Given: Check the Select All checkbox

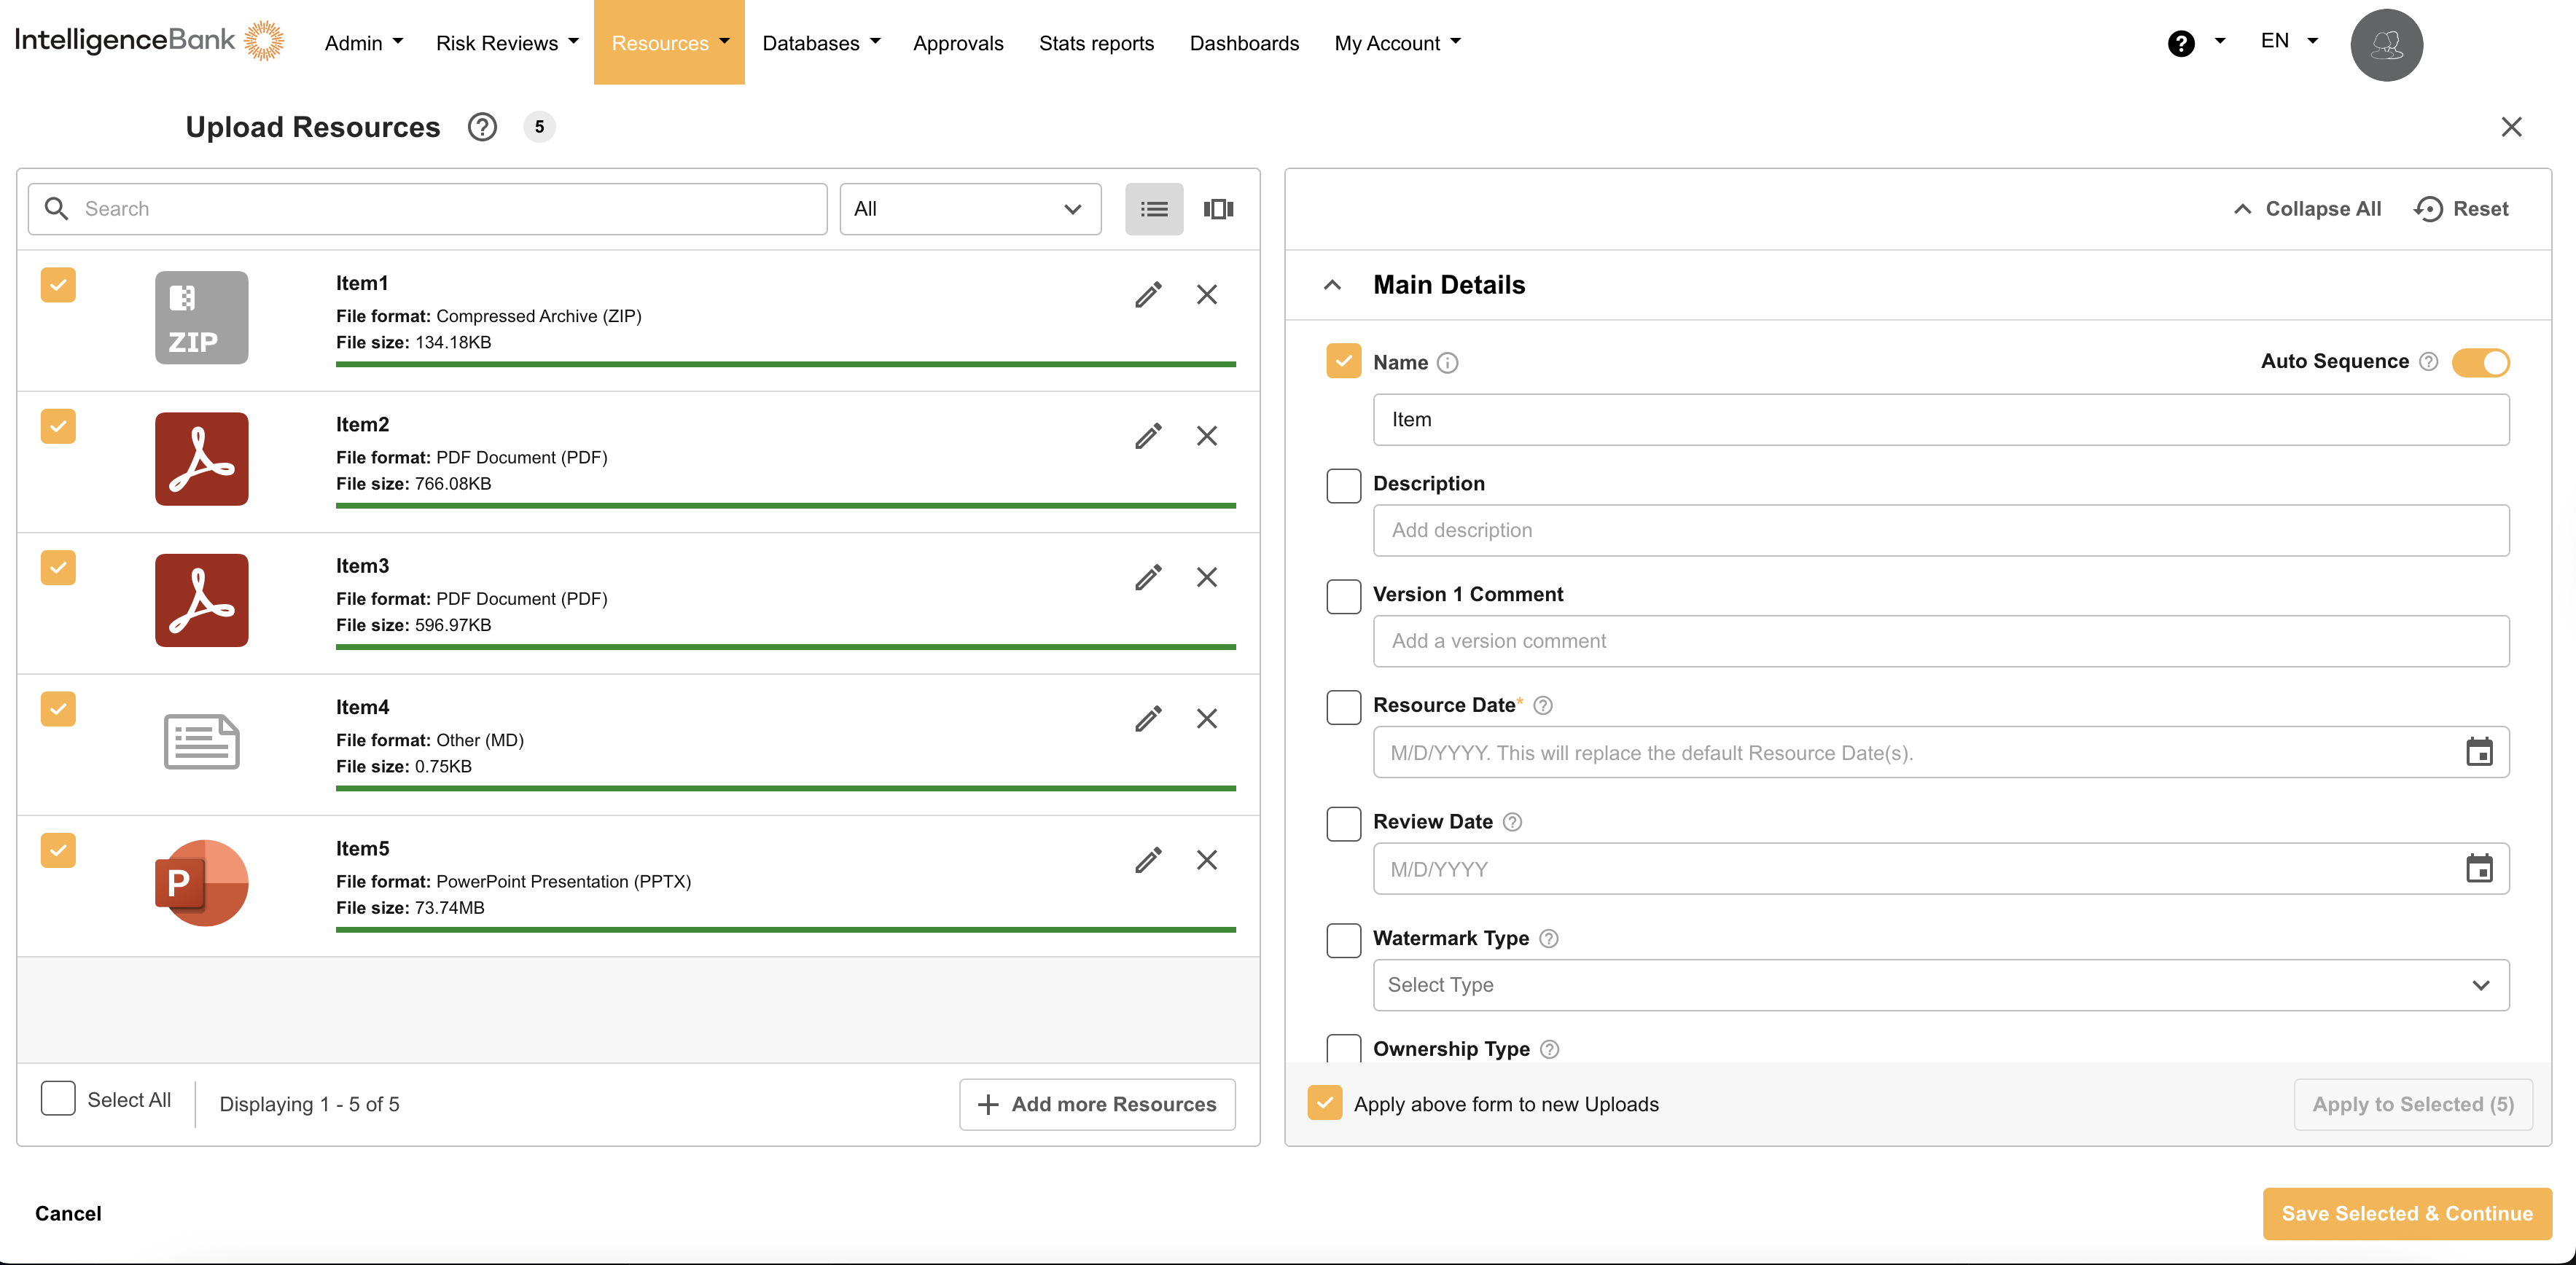Looking at the screenshot, I should point(58,1098).
